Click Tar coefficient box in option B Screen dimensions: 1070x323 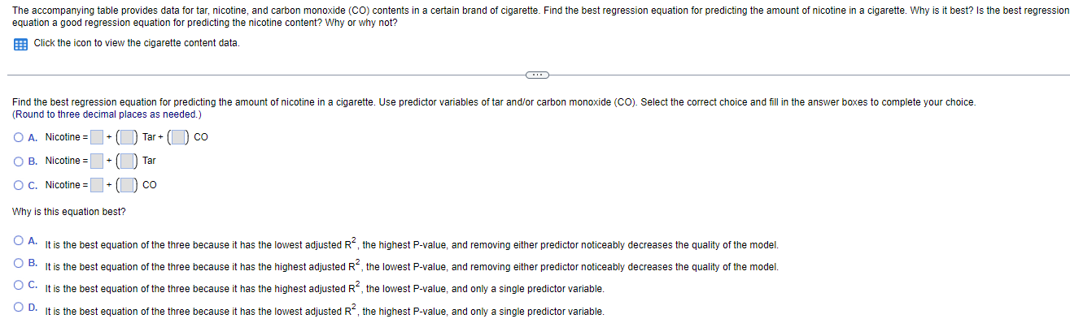[x=128, y=161]
